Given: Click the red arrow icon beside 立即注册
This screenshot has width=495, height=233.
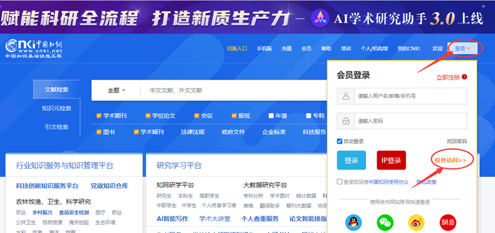Looking at the screenshot, I should pyautogui.click(x=464, y=77).
